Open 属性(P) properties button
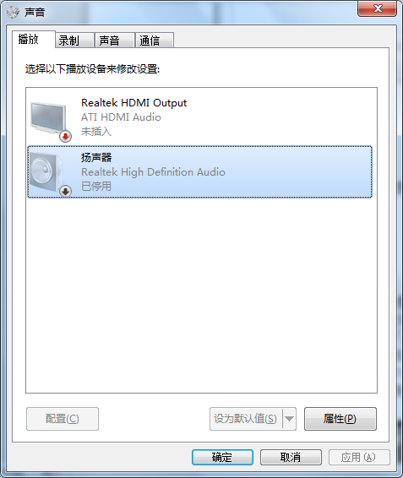This screenshot has height=478, width=403. tap(340, 419)
